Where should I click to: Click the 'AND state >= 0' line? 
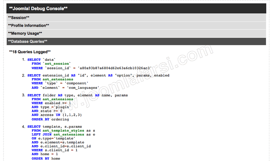click(47, 111)
